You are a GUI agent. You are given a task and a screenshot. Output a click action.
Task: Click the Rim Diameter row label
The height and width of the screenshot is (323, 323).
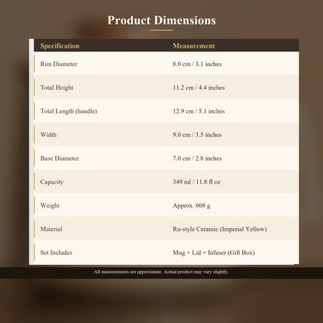pos(59,64)
